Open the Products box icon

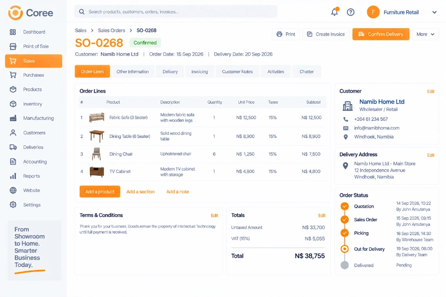coord(13,89)
